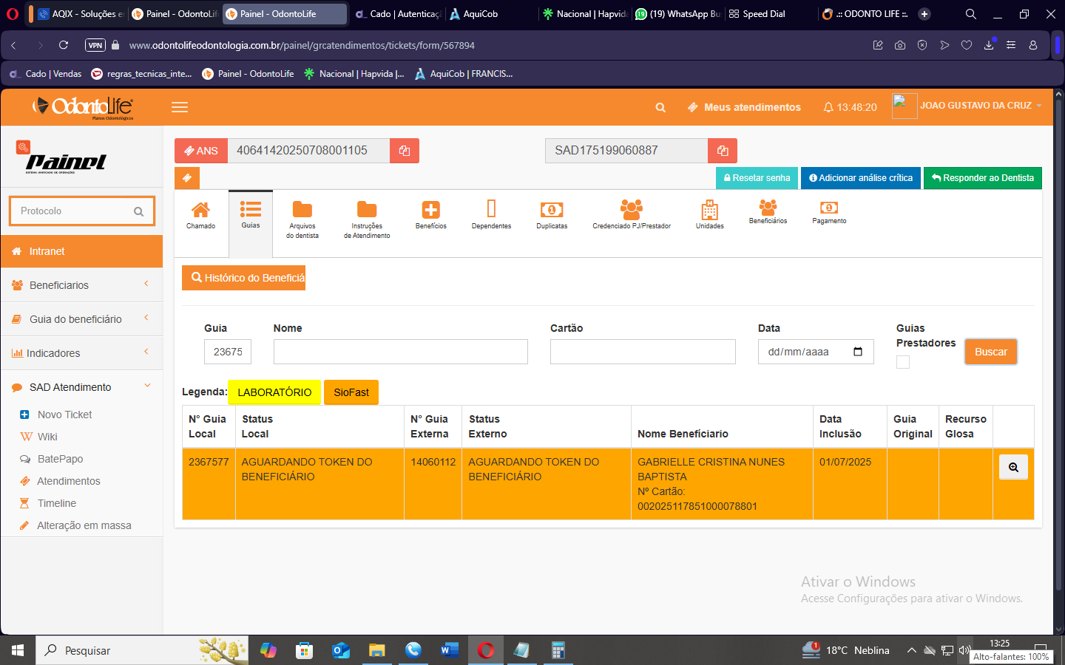Select the Guias tab
This screenshot has height=665, width=1065.
[x=251, y=214]
